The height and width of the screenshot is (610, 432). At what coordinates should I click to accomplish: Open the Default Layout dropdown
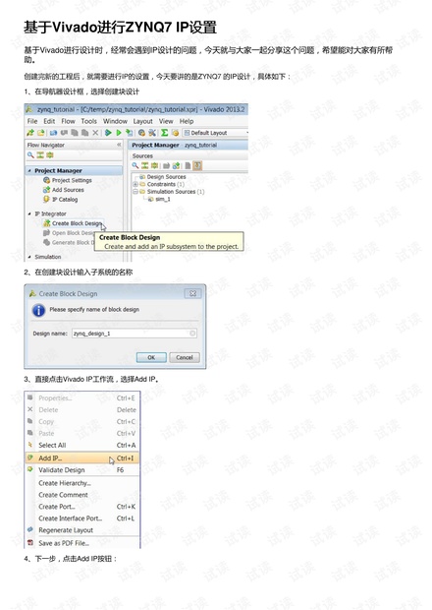[x=215, y=133]
